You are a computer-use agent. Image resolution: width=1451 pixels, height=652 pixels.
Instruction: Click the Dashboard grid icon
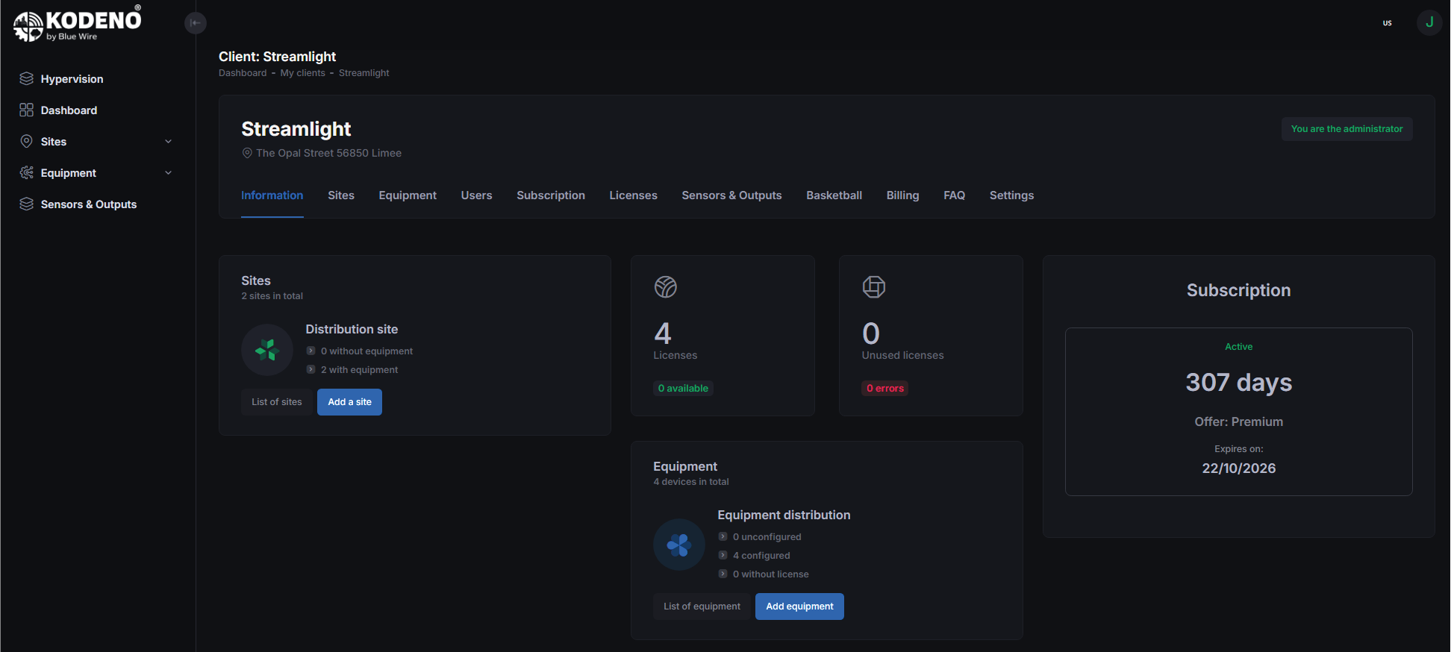[27, 110]
